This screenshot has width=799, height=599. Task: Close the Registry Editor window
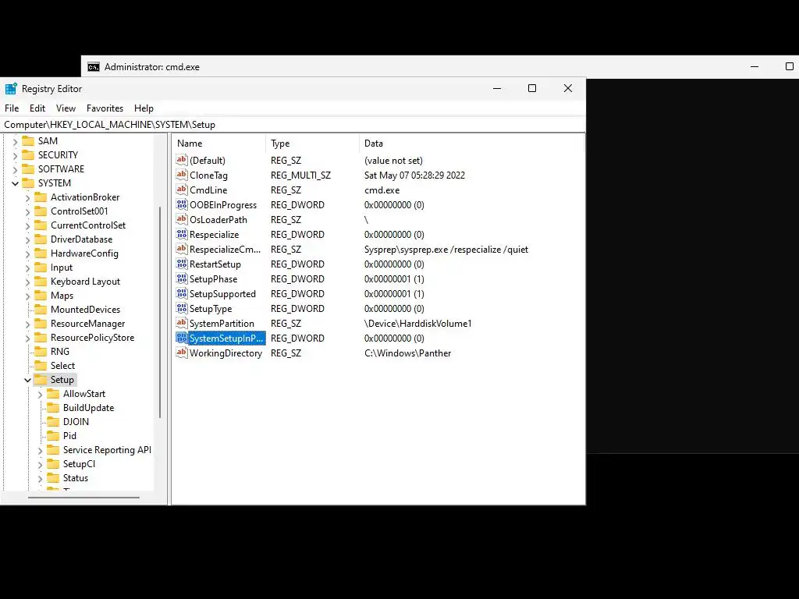point(568,89)
